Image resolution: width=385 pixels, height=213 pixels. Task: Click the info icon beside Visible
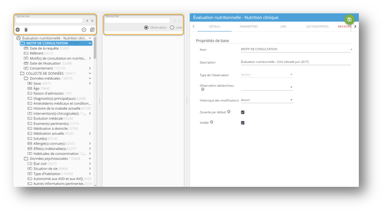pos(211,122)
